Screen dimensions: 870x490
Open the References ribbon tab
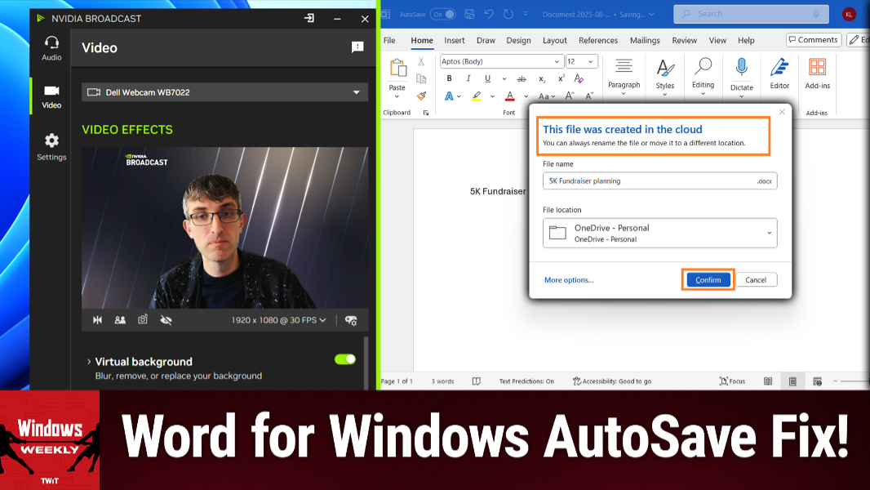pos(597,41)
